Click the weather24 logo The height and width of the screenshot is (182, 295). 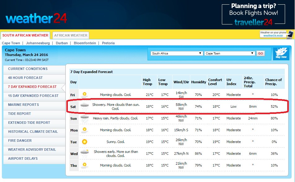tap(36, 19)
